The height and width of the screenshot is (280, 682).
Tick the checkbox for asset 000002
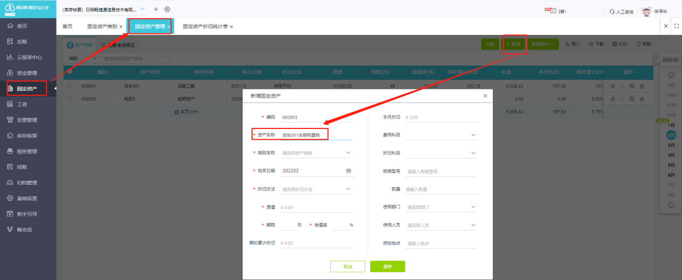[x=69, y=98]
